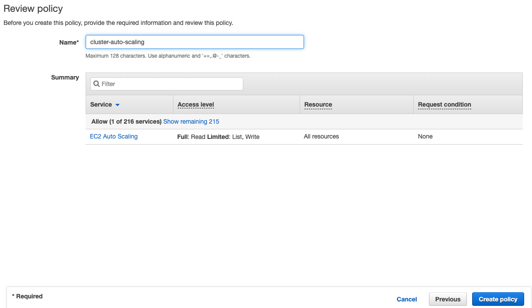532x308 pixels.
Task: Sort by Service column arrow
Action: click(117, 105)
